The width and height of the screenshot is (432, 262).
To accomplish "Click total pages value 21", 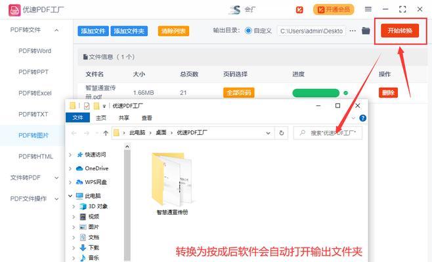I will 183,93.
